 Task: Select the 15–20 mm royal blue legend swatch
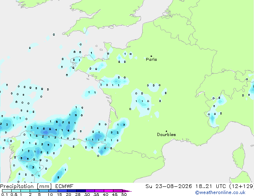tap(62, 191)
